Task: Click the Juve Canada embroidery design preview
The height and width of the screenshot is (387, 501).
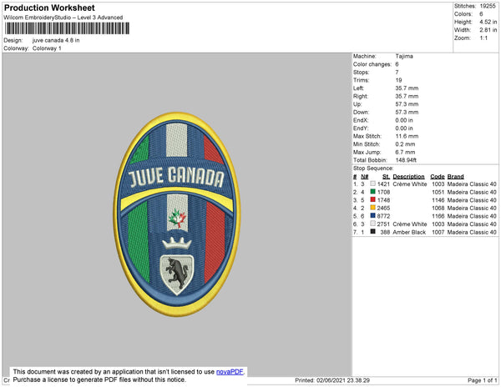Action: click(177, 214)
